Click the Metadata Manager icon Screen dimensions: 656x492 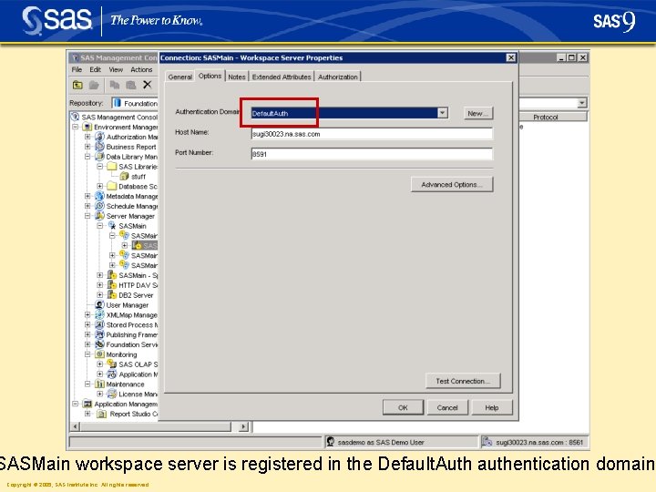99,196
